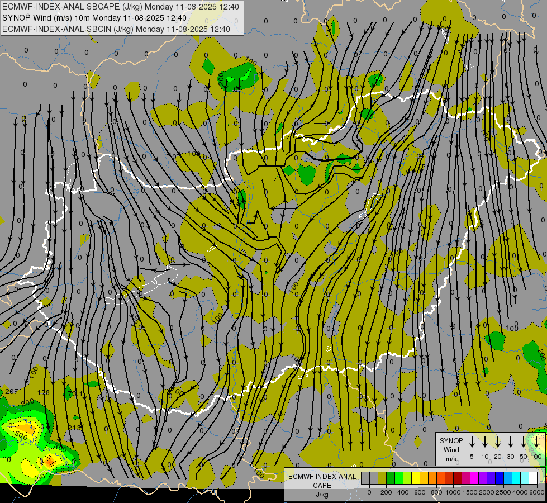Click the first gray swatch in the CAPE legend
This screenshot has width=547, height=503.
coord(365,478)
